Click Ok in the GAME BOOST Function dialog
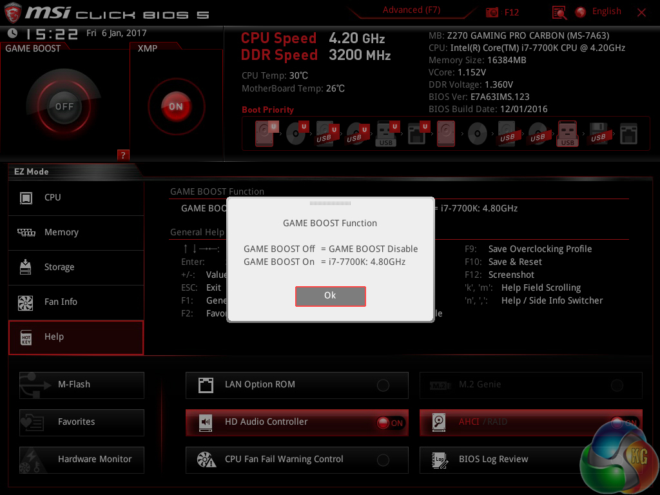660x495 pixels. pos(331,296)
